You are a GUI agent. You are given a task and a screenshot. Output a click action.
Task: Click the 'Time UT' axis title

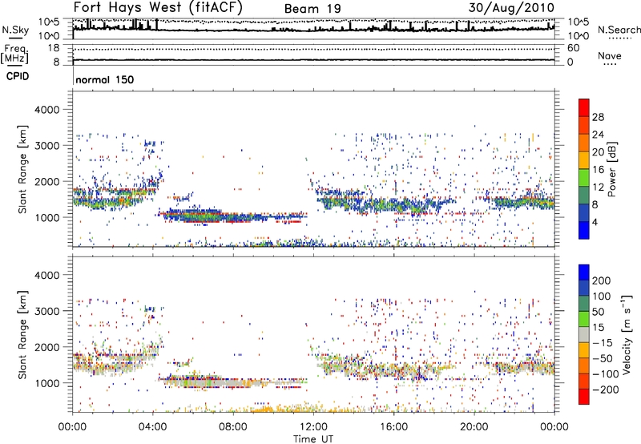click(313, 439)
